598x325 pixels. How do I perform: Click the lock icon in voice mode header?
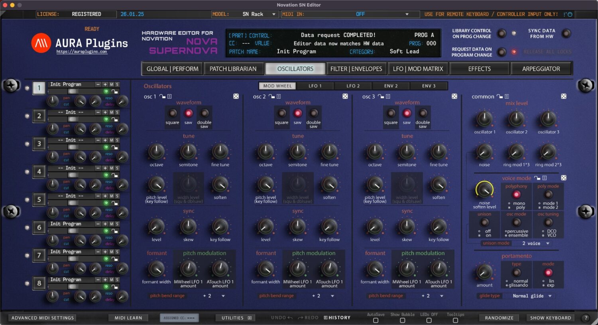coord(537,178)
